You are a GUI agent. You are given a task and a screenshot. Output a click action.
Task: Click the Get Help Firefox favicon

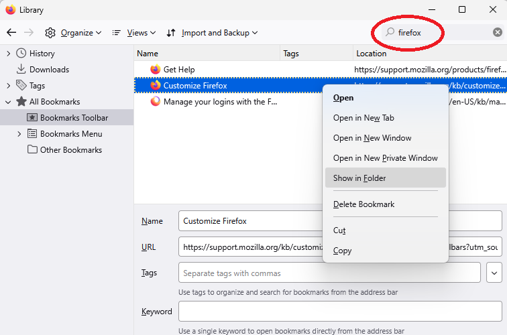pyautogui.click(x=156, y=69)
